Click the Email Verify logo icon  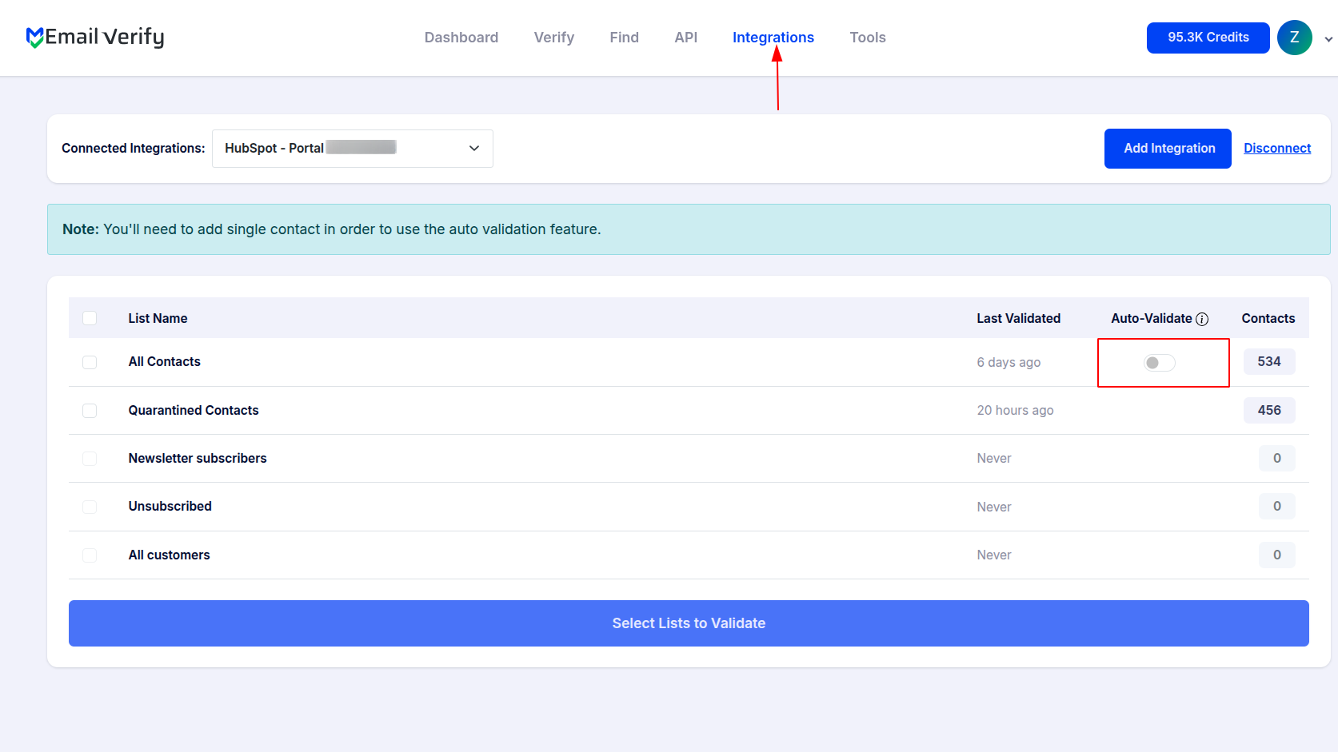33,37
